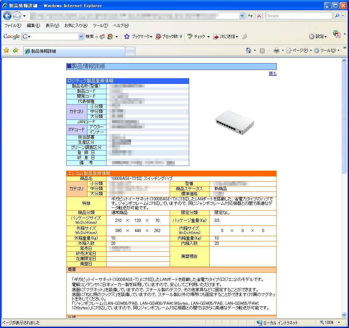Click the scrollbar down arrow
This screenshot has width=349, height=328.
coord(344,315)
